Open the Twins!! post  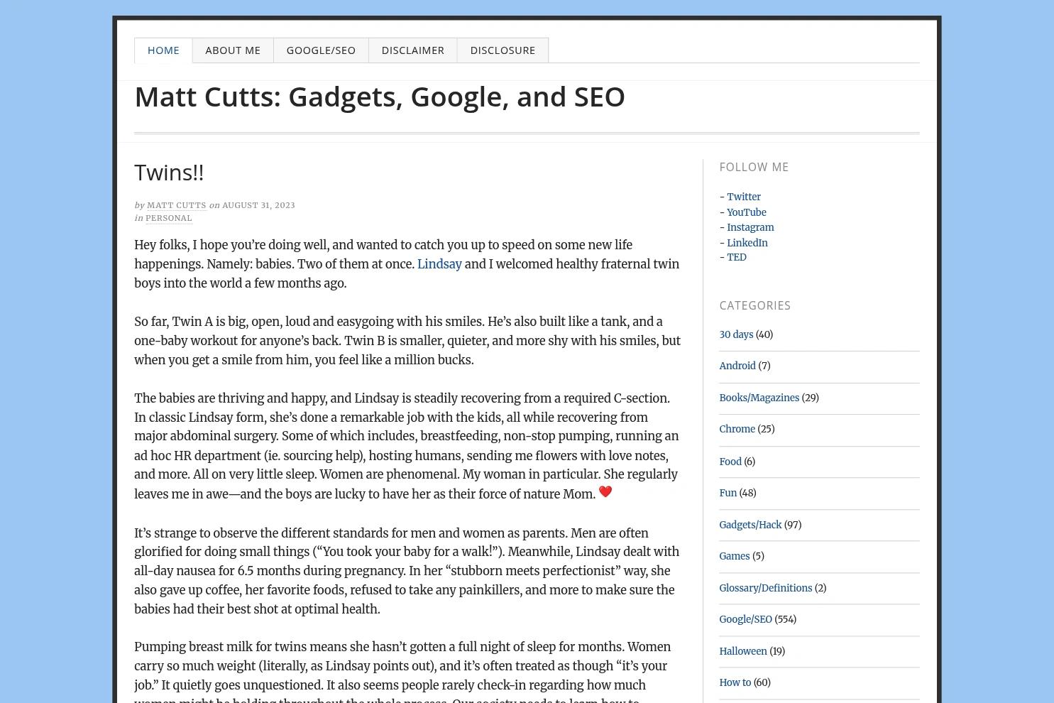(x=169, y=172)
